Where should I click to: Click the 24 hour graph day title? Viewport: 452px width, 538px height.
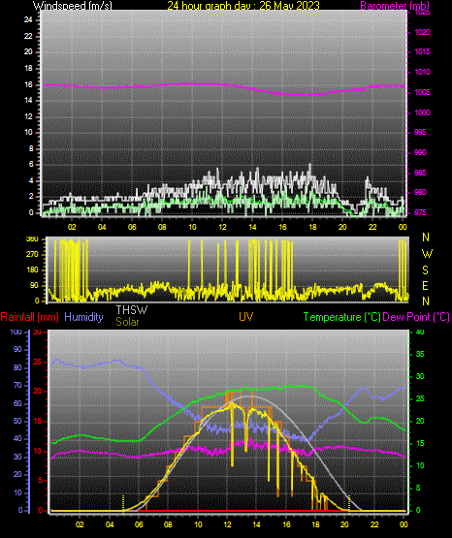(243, 5)
